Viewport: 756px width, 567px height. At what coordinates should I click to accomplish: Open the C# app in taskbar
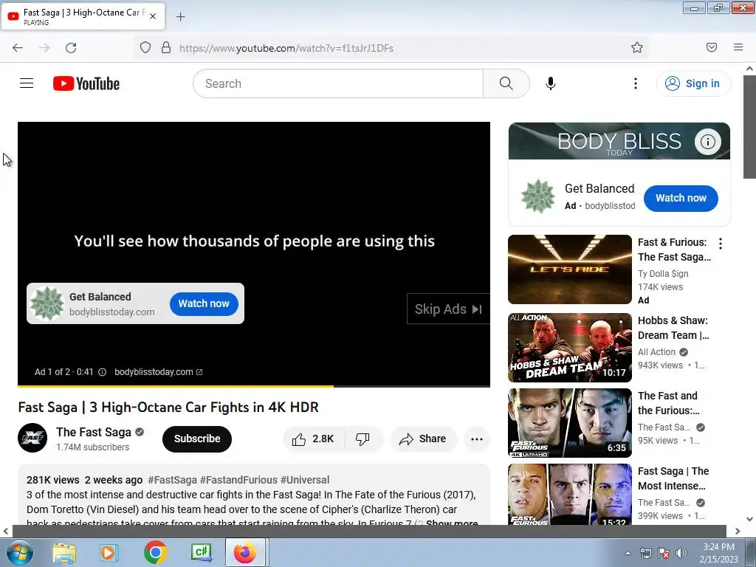coord(201,552)
